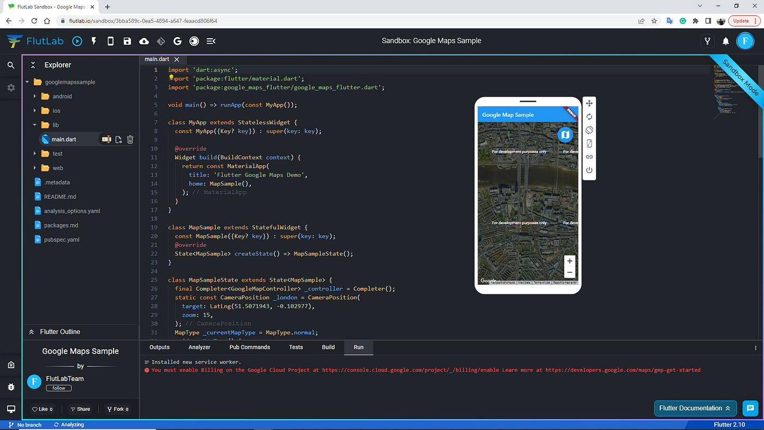Power off the emulator
764x430 pixels.
pyautogui.click(x=589, y=170)
